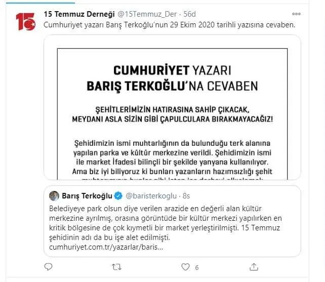
Task: Open the attached Cumhuriyet Yazarı statement image
Action: pyautogui.click(x=172, y=107)
